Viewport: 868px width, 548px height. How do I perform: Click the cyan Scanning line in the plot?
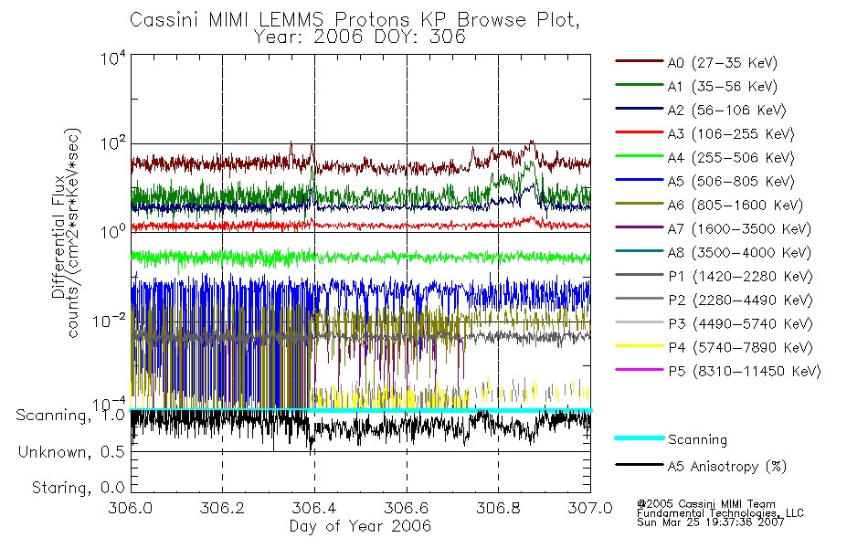[360, 410]
